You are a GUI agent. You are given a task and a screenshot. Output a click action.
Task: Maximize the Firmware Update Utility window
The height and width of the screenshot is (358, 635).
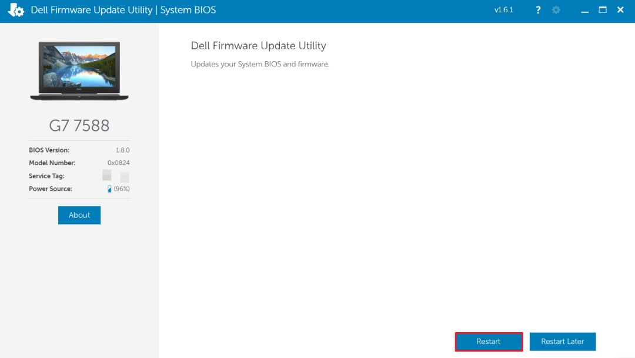603,10
